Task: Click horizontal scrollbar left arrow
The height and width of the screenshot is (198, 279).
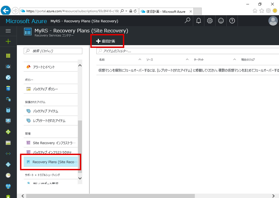Action: coord(23,196)
